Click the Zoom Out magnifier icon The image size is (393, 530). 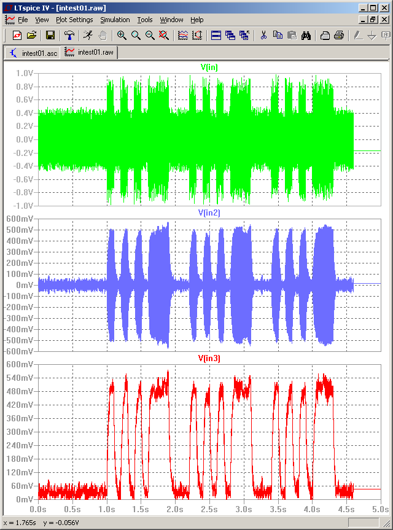pyautogui.click(x=150, y=36)
